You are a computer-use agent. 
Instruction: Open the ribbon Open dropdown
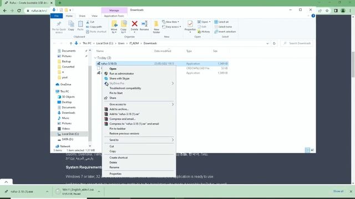point(204,22)
